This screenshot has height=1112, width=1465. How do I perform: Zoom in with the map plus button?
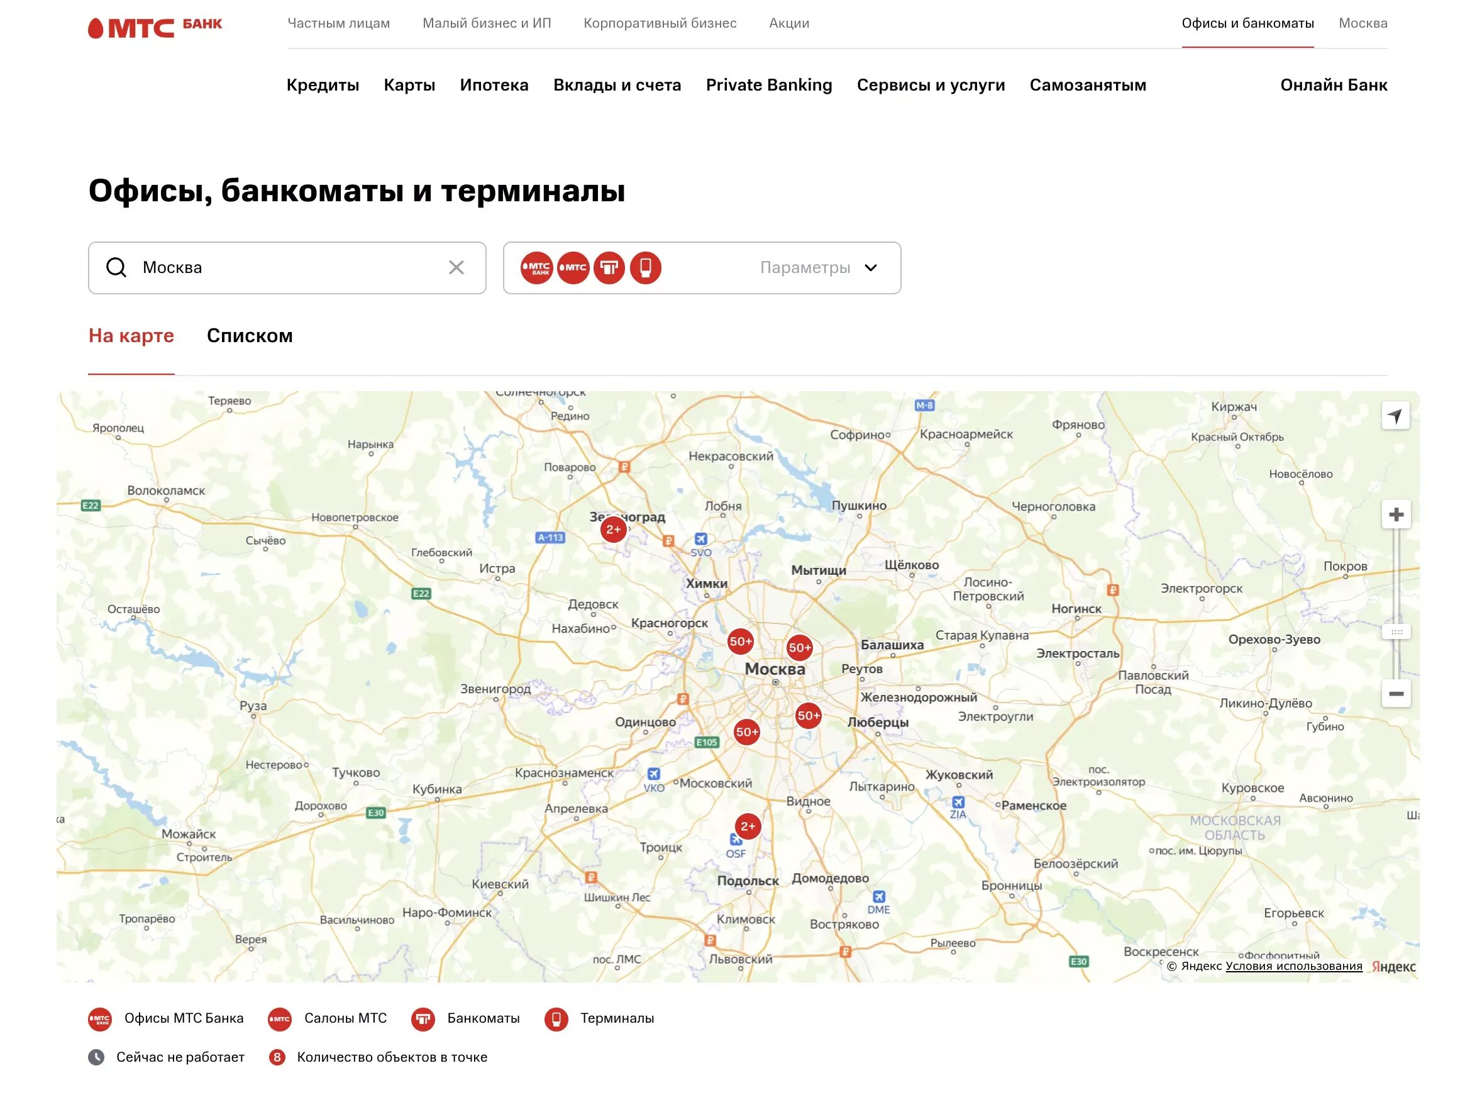pos(1396,515)
